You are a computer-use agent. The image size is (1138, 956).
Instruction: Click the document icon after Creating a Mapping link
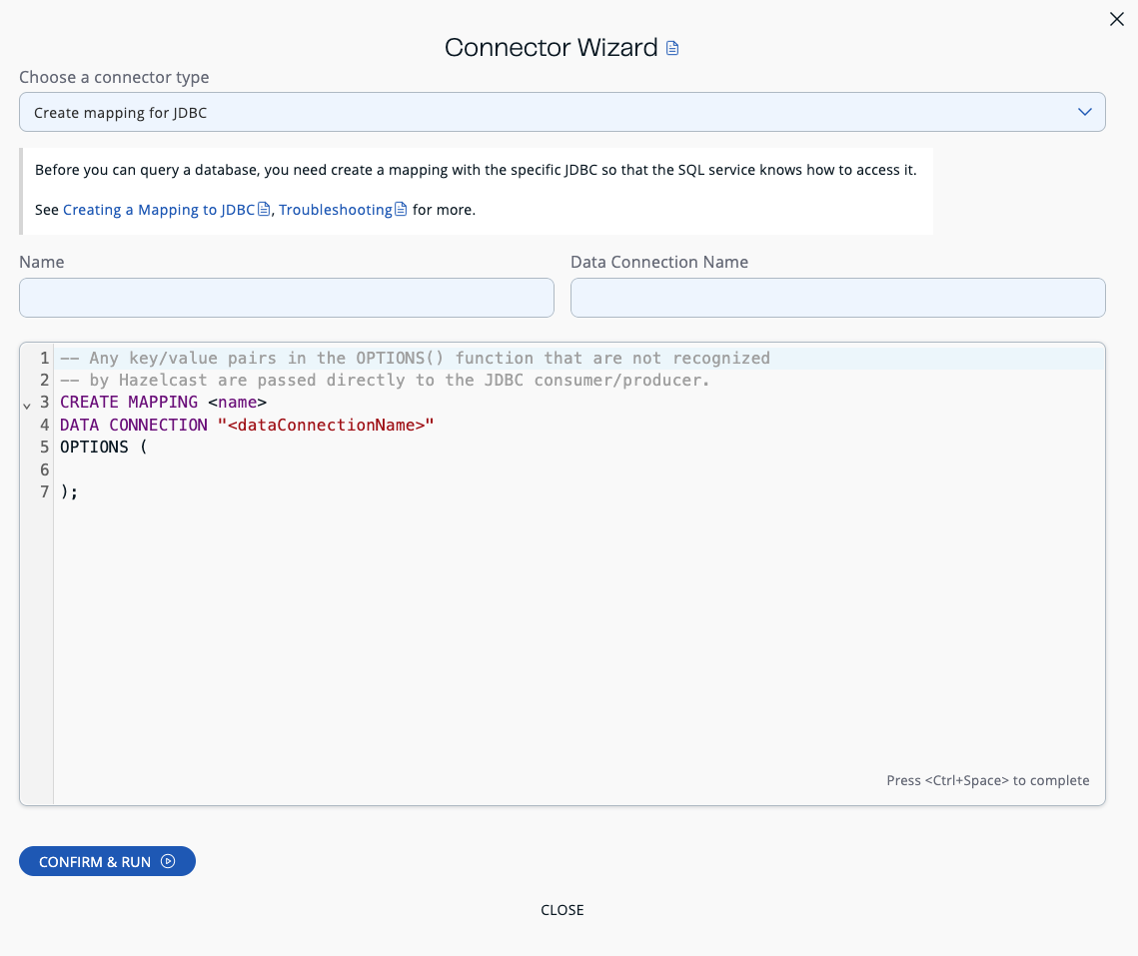click(263, 209)
